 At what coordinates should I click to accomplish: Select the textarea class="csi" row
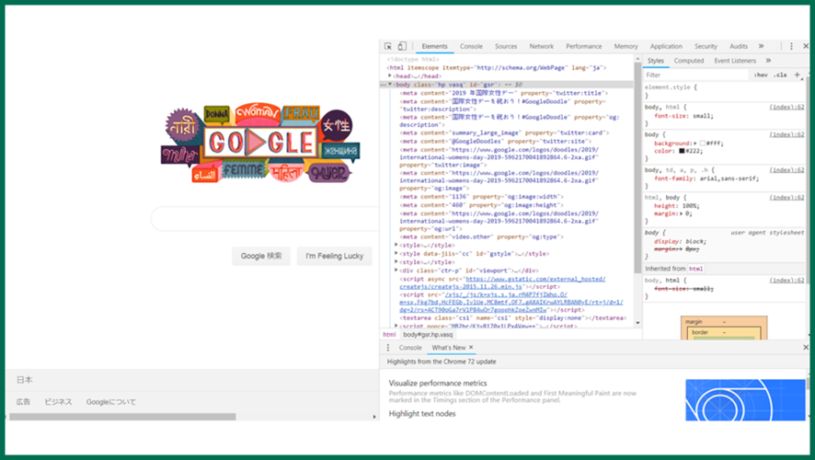pyautogui.click(x=513, y=317)
